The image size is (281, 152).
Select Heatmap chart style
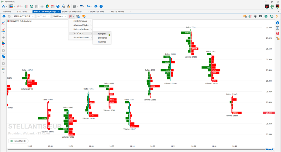[102, 42]
